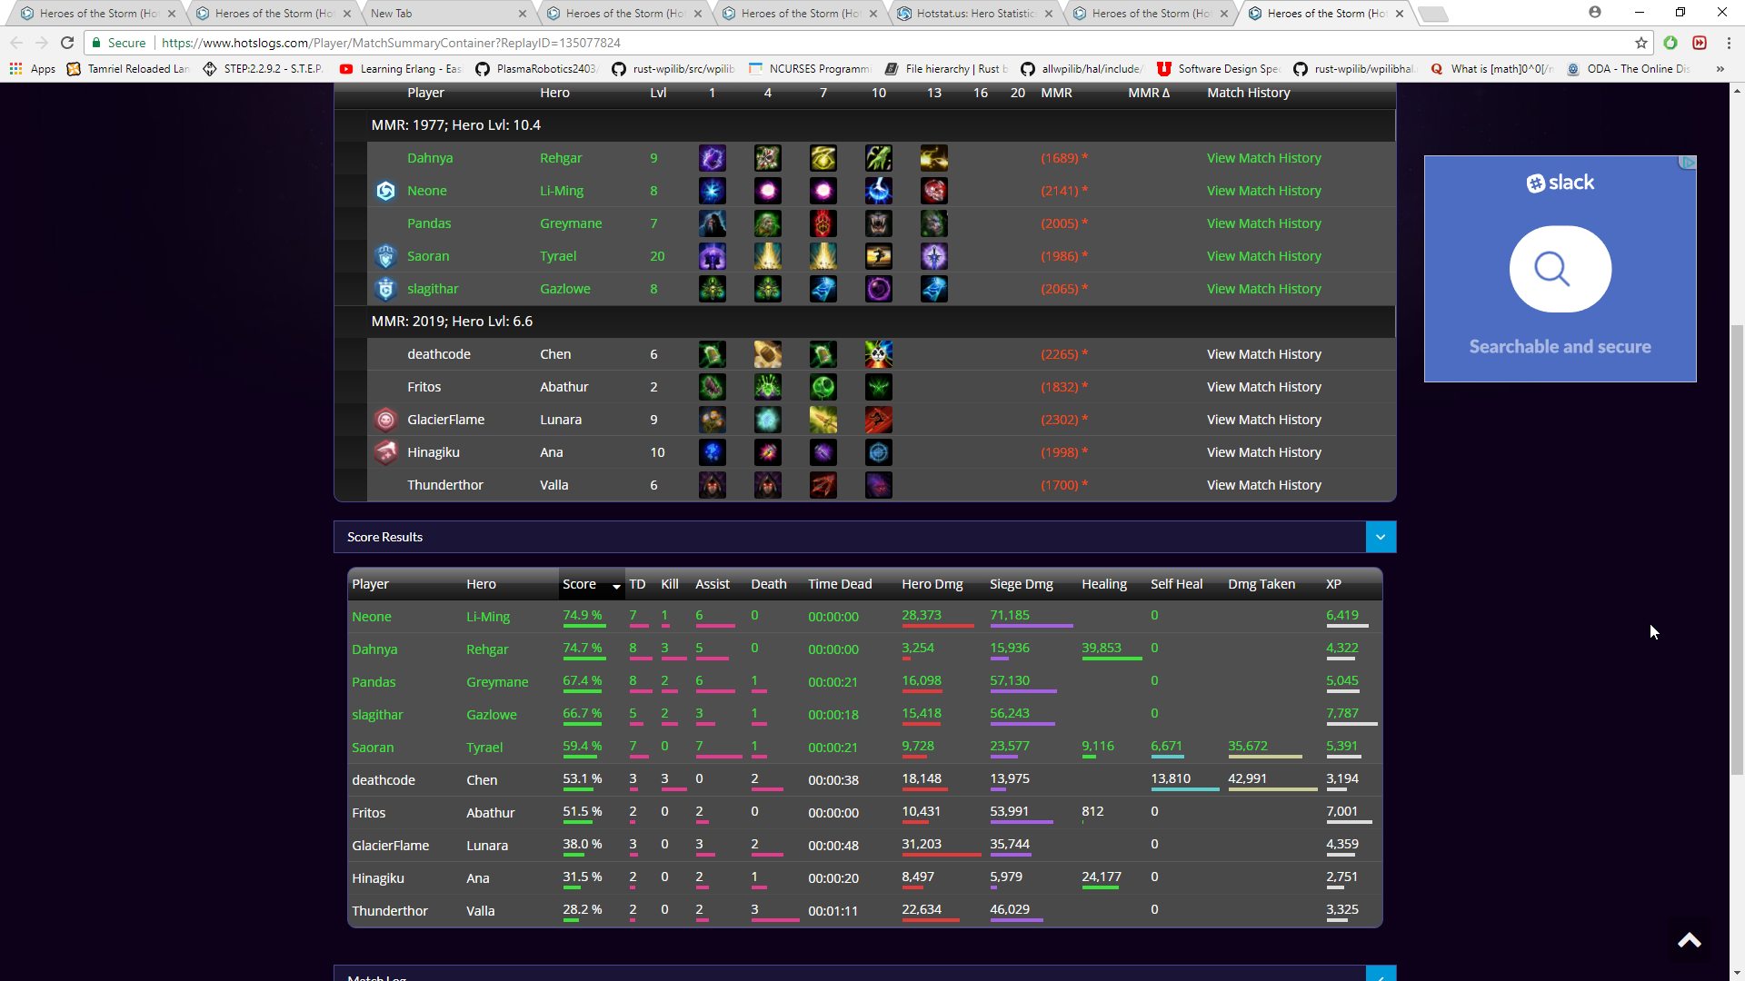Click the Chrome profile avatar icon
Image resolution: width=1745 pixels, height=981 pixels.
(x=1595, y=13)
